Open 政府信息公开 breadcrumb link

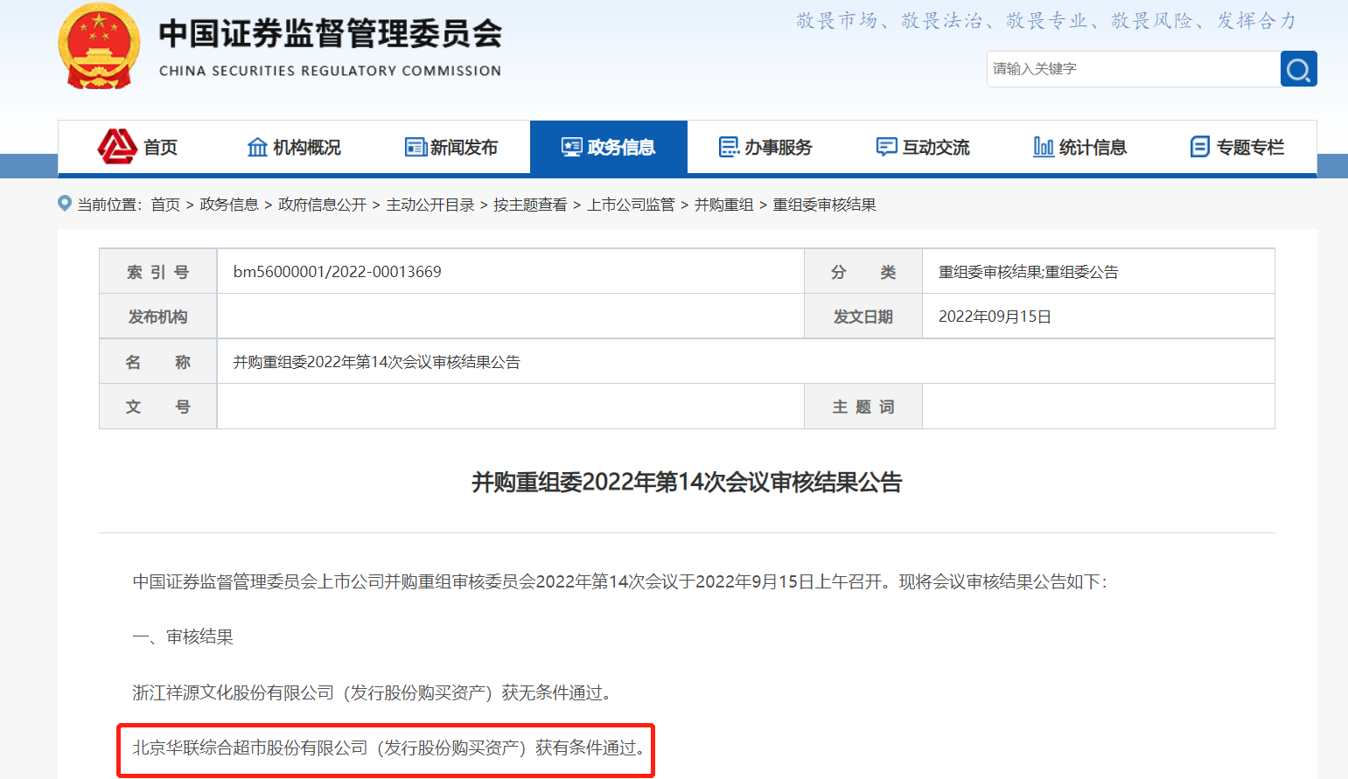pos(322,205)
